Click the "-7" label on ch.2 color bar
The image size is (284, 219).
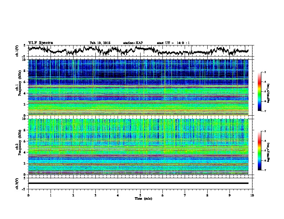click(265, 170)
